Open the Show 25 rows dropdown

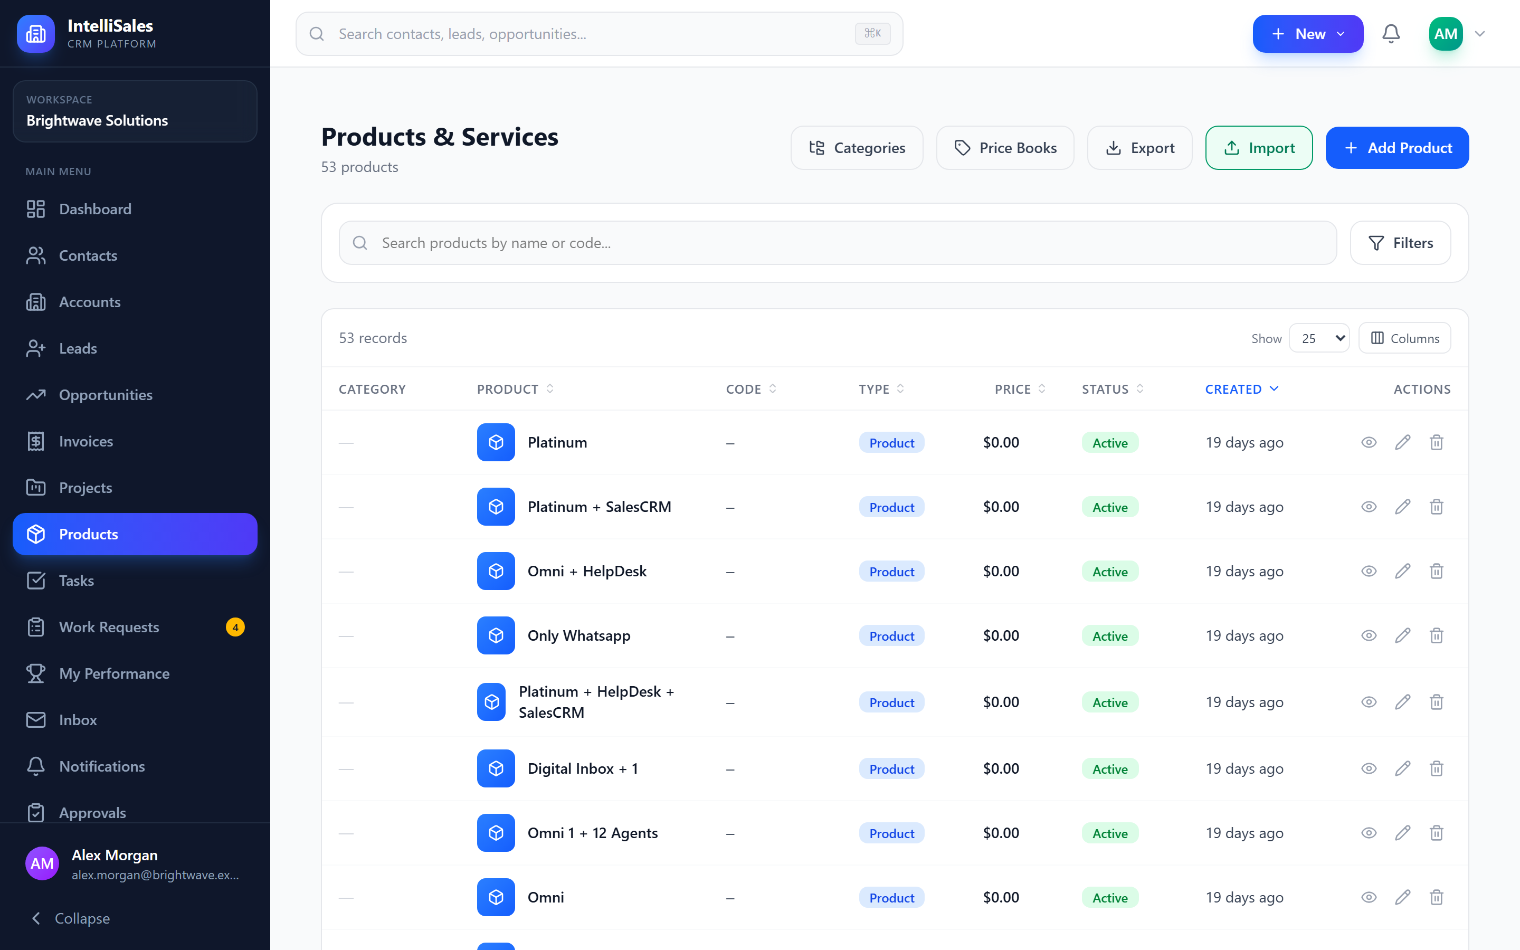[x=1319, y=338]
